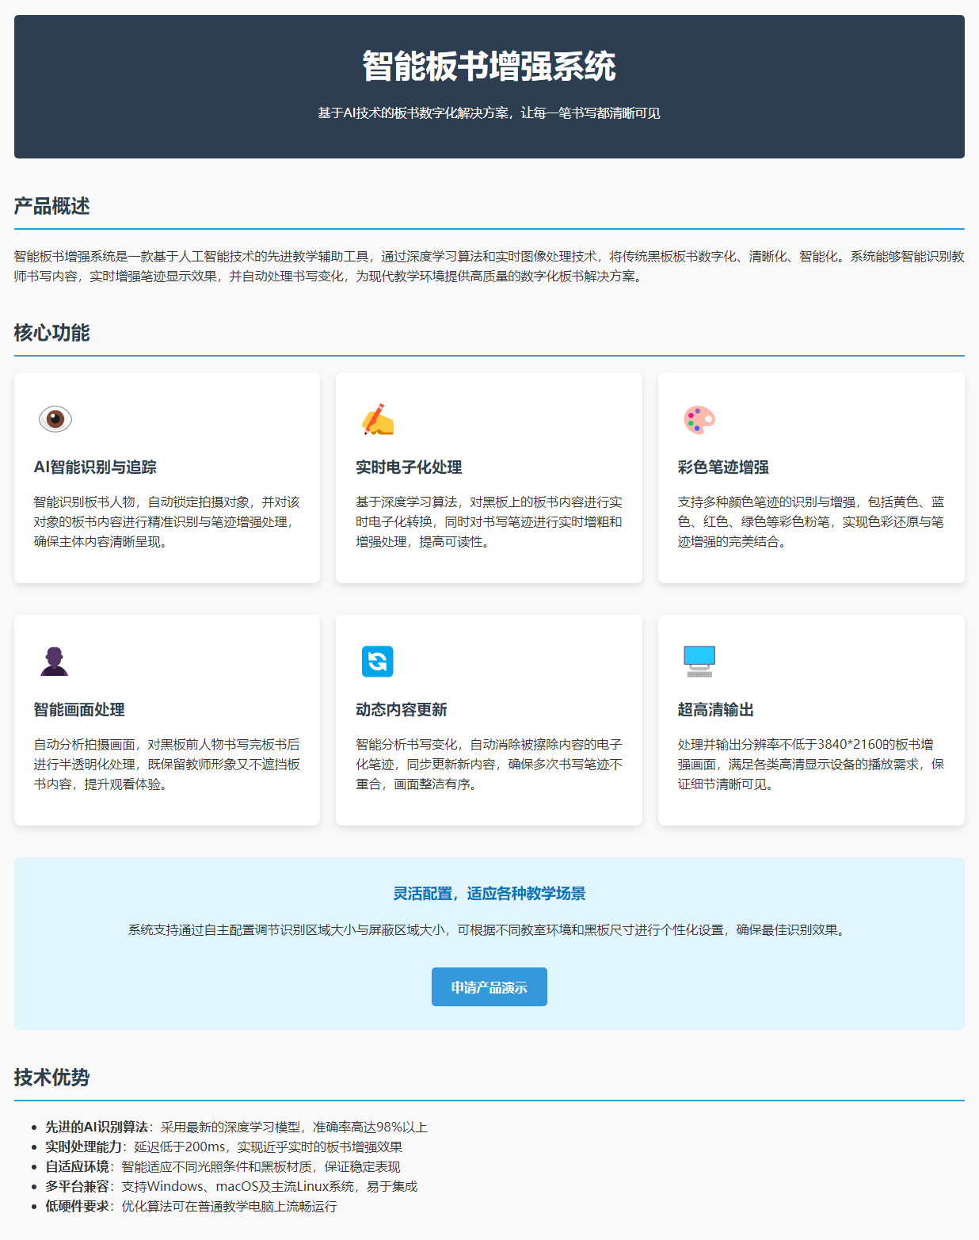The image size is (979, 1240).
Task: Select the 彩色笔迹增强 card title
Action: pyautogui.click(x=723, y=467)
